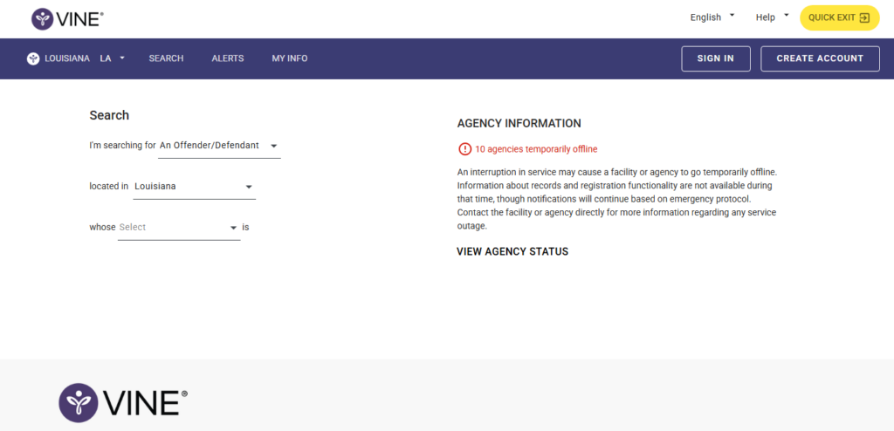Expand the Help menu dropdown
Viewport: 894px width, 431px height.
[772, 17]
